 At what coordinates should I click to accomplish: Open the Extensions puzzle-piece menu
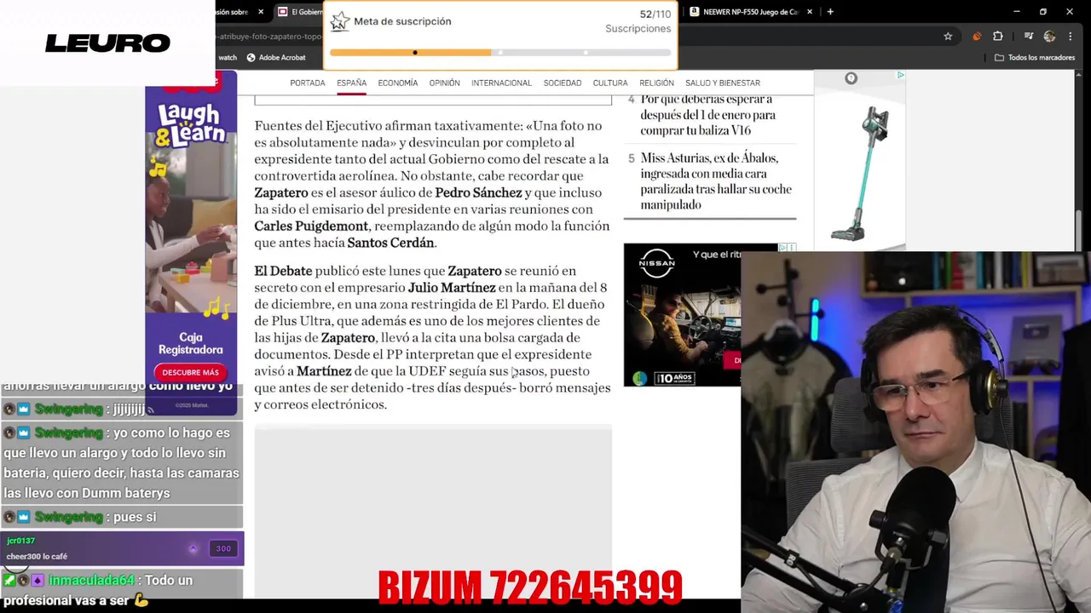point(998,37)
